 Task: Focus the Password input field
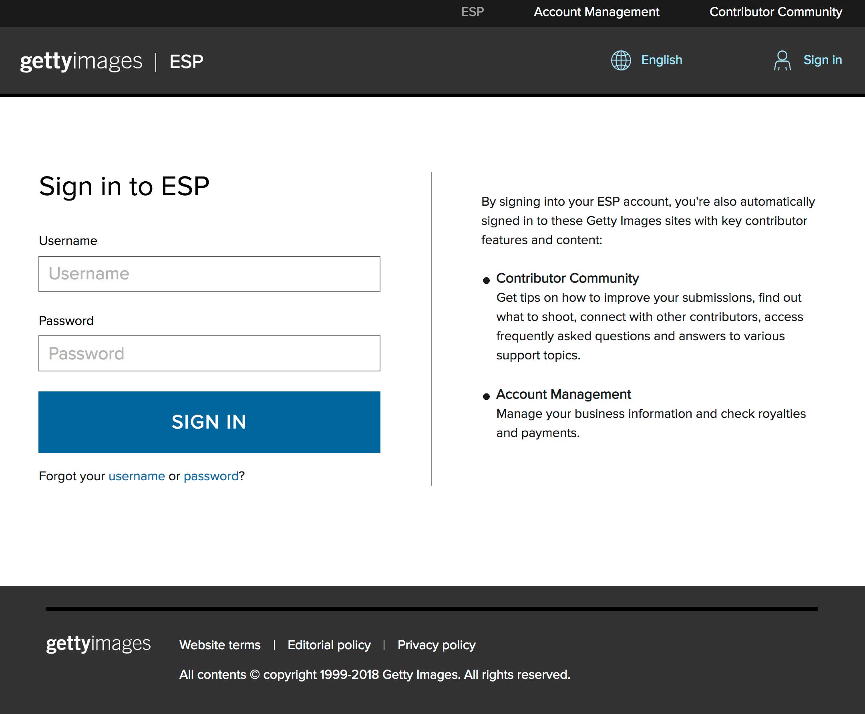click(209, 353)
